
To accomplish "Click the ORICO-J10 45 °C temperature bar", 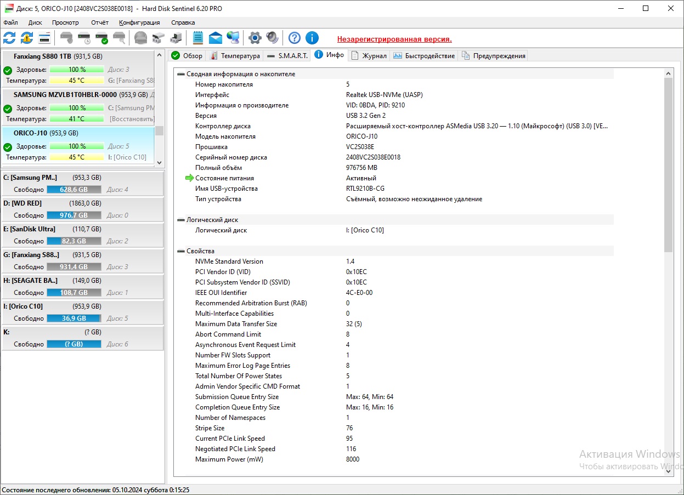I will [x=77, y=157].
